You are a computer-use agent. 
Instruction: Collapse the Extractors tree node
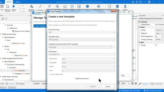tap(8, 67)
